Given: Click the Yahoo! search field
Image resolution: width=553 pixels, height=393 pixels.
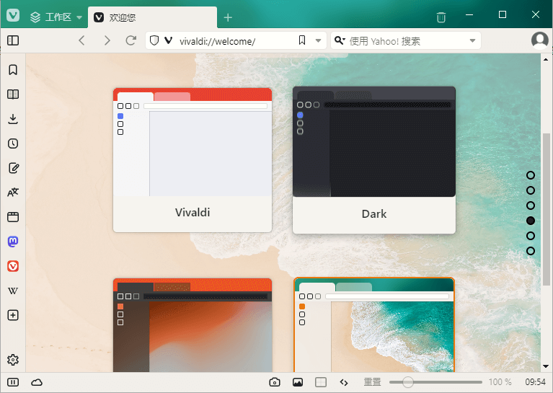Looking at the screenshot, I should point(407,41).
